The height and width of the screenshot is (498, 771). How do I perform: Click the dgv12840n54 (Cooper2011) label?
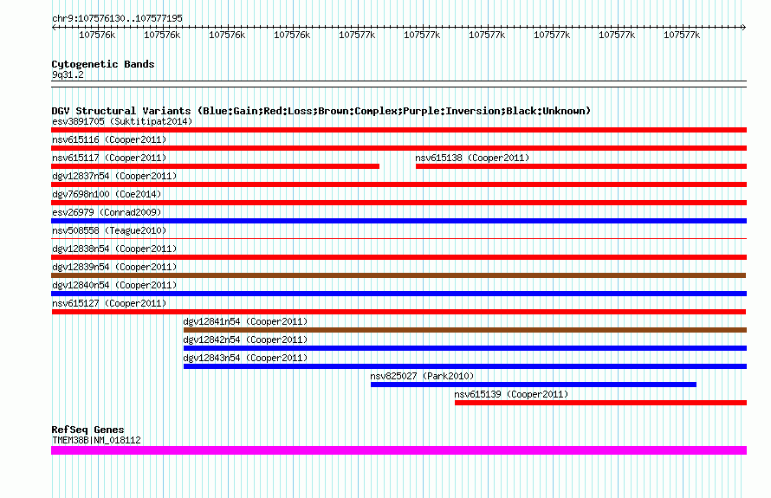[114, 285]
